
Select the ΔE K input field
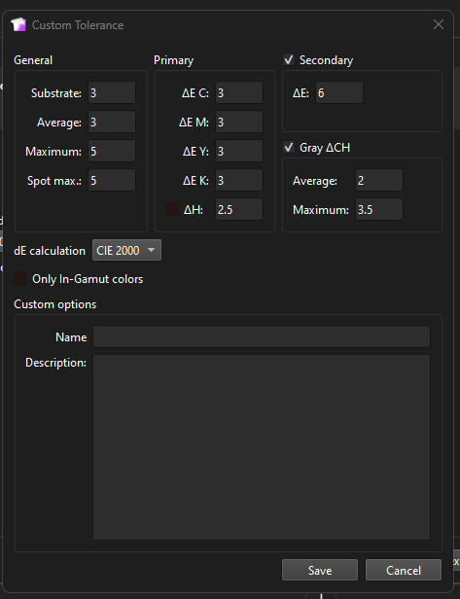239,180
